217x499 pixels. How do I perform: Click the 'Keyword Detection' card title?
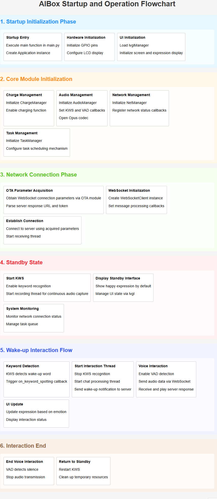click(x=23, y=366)
